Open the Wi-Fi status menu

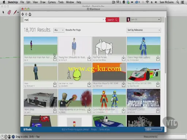point(147,2)
